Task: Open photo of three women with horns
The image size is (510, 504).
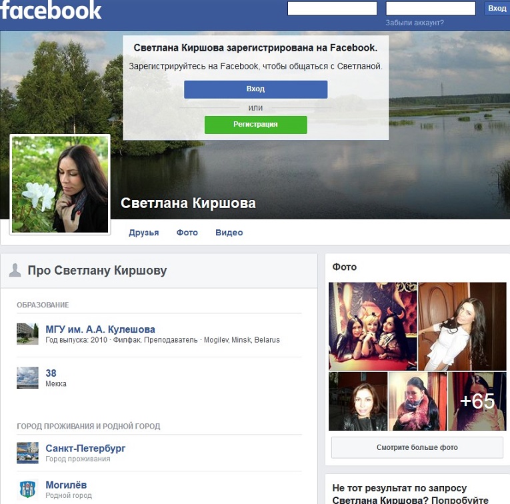Action: (373, 327)
